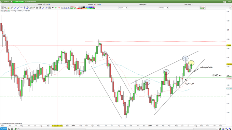The height and width of the screenshot is (130, 232).
Task: Click the Latent gain label
Action: (143, 4)
